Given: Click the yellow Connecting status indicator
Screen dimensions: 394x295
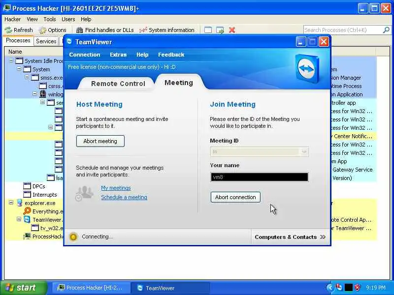Looking at the screenshot, I should click(73, 236).
